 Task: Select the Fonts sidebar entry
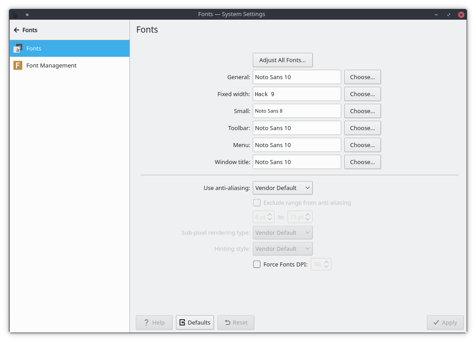[33, 48]
